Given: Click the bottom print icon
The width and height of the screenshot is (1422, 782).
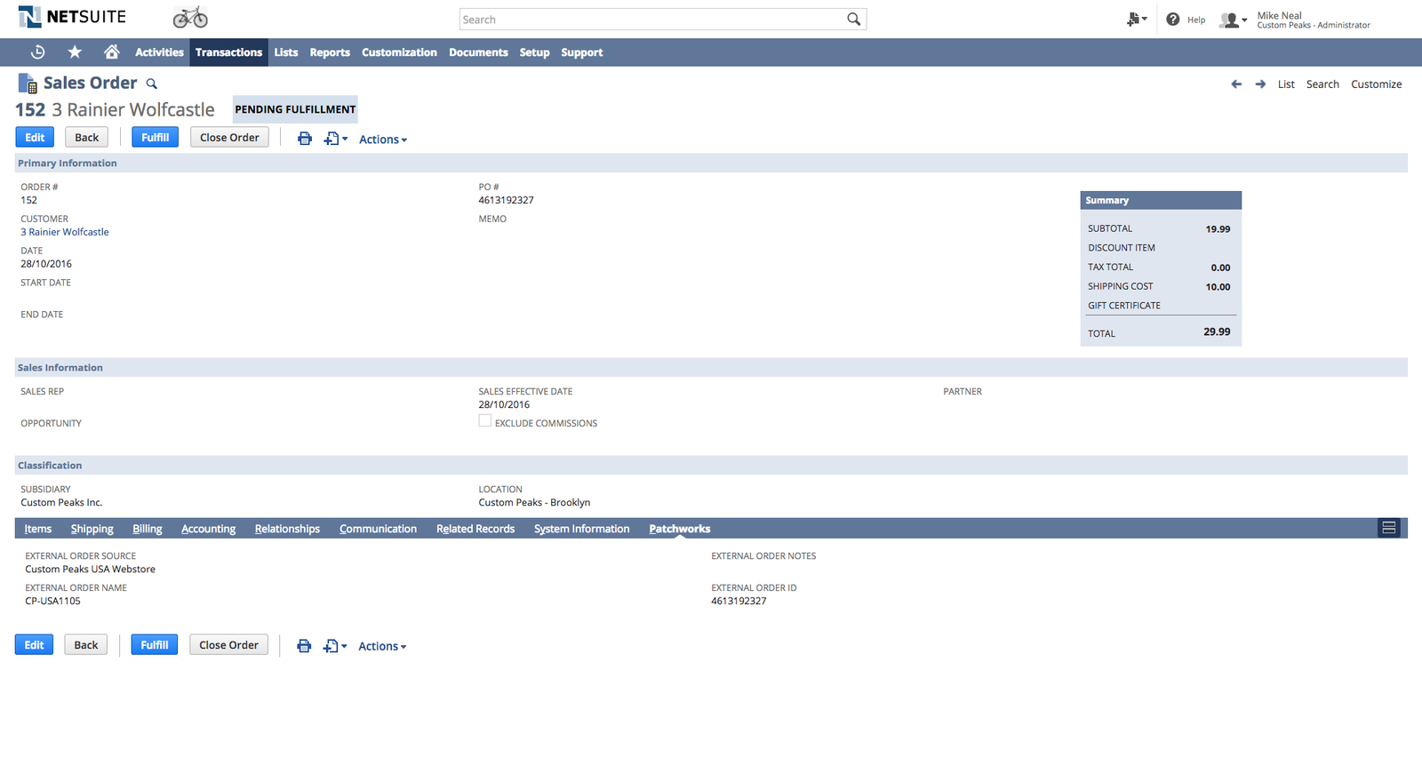Looking at the screenshot, I should pos(304,646).
